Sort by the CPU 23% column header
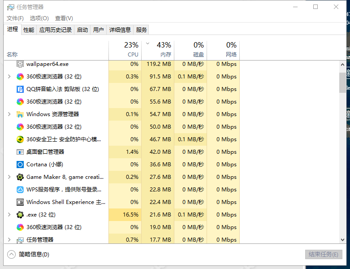Viewport: 350px width, 269px height. tap(125, 51)
